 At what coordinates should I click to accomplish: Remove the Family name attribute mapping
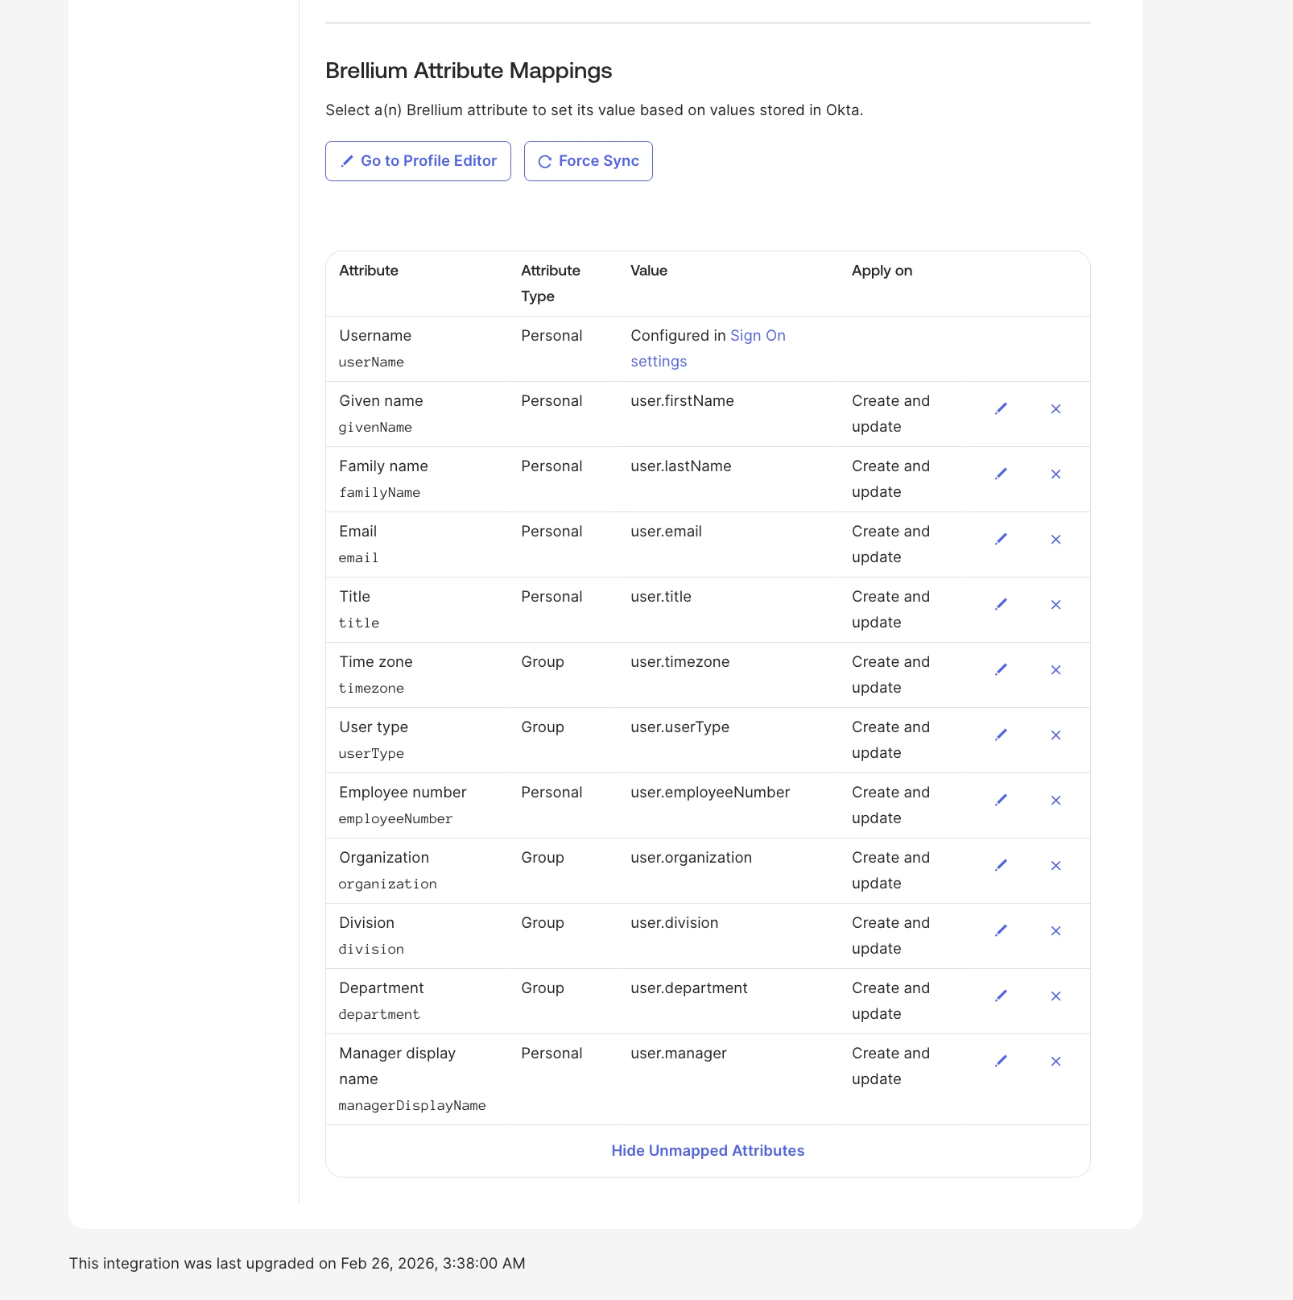(x=1055, y=474)
